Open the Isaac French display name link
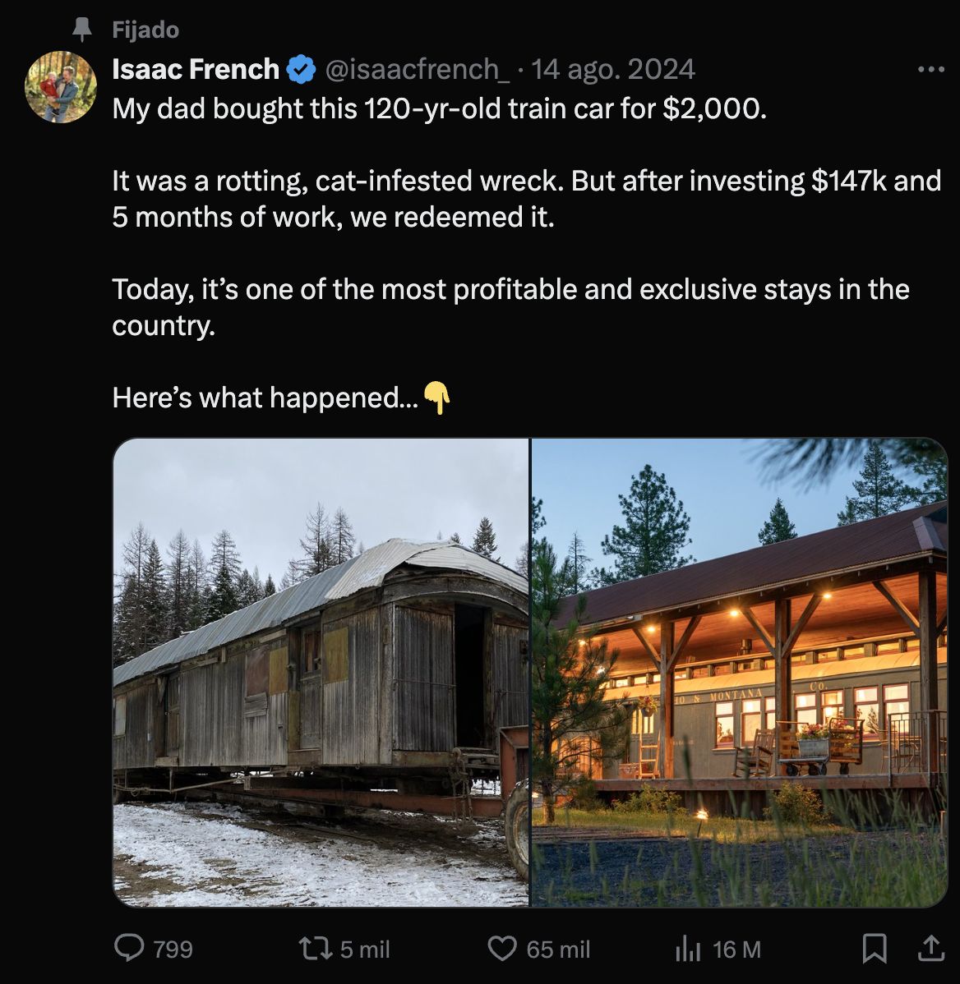This screenshot has height=984, width=960. click(x=196, y=69)
